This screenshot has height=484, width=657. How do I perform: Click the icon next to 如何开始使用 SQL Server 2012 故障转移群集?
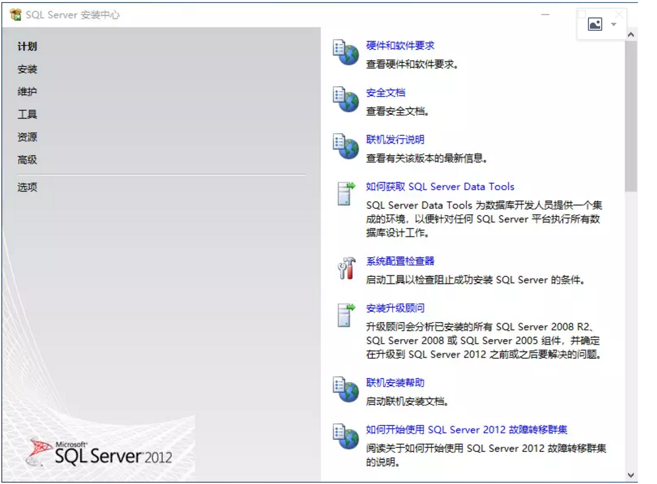pyautogui.click(x=346, y=436)
